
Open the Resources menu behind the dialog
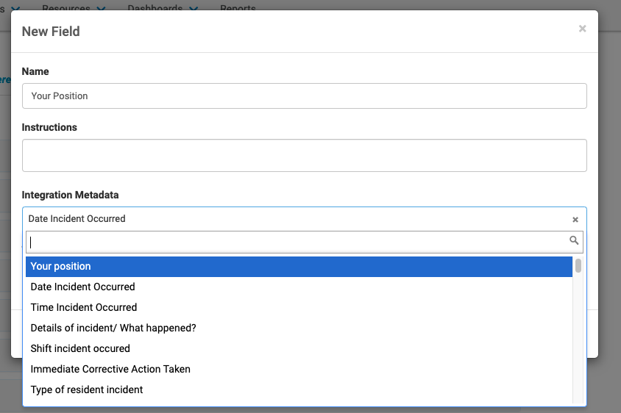pos(74,8)
